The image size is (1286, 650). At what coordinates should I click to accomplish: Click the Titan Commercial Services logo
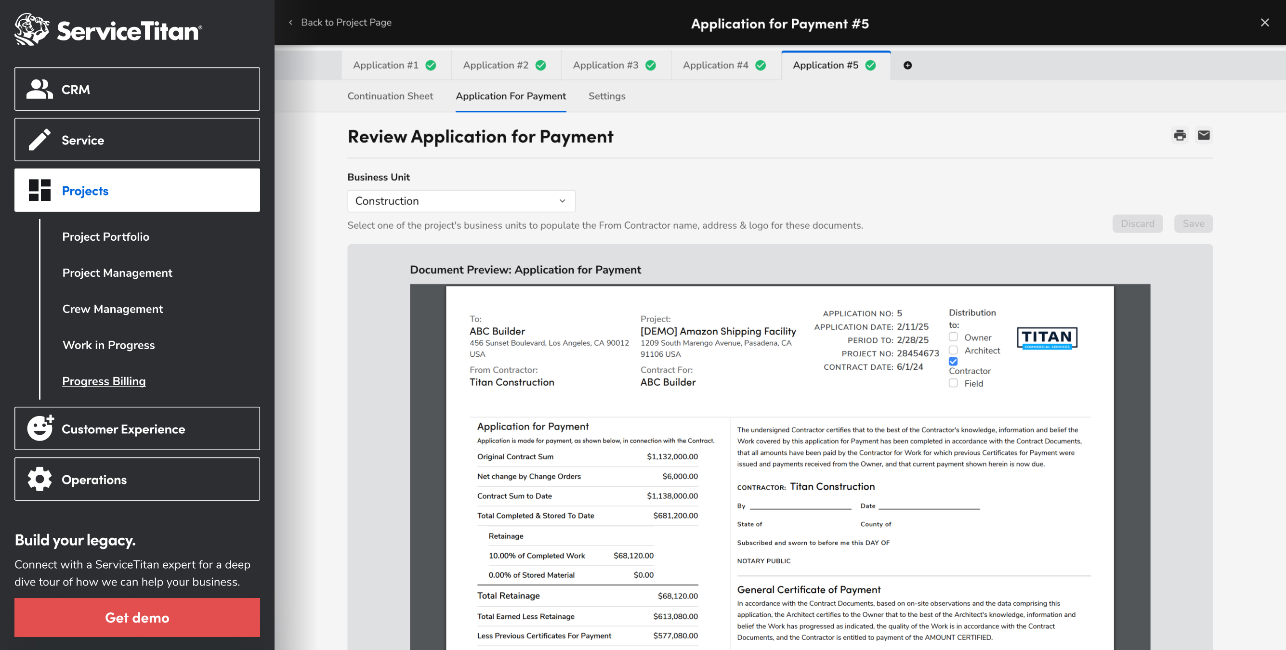pos(1047,338)
